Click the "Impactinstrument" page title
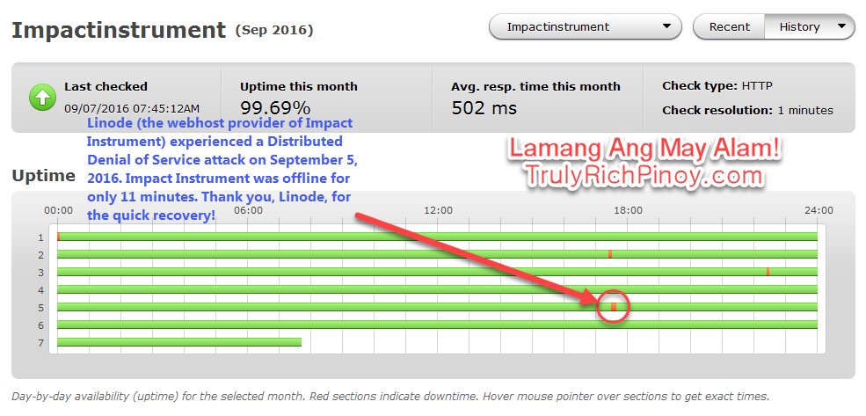This screenshot has height=416, width=866. 119,30
